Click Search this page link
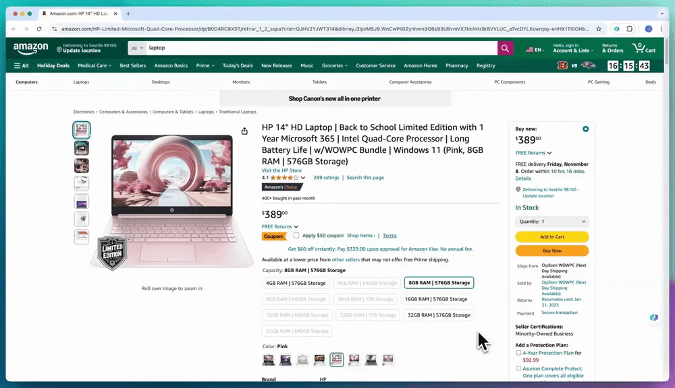 pos(365,177)
